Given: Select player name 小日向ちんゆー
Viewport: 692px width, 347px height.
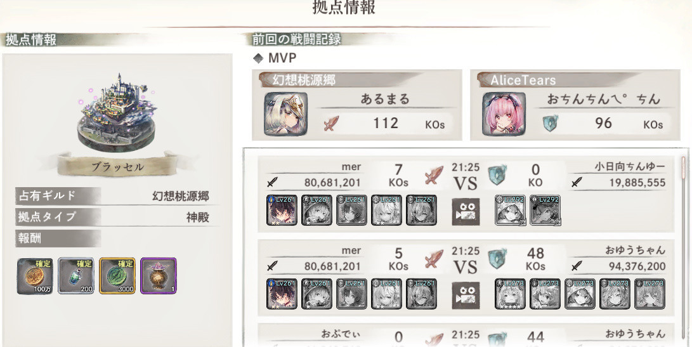Looking at the screenshot, I should 630,167.
